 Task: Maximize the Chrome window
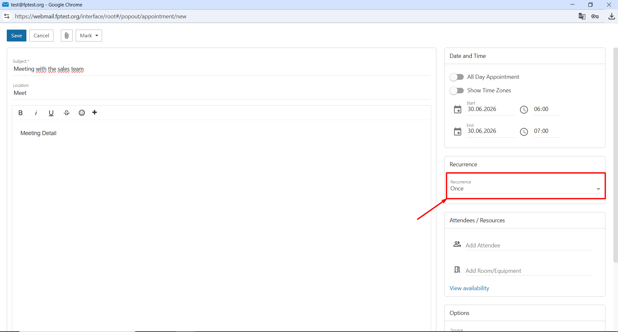[590, 5]
